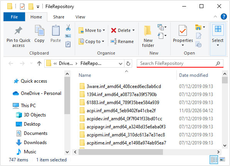Open the File tab
This screenshot has height=166, width=230.
[14, 17]
